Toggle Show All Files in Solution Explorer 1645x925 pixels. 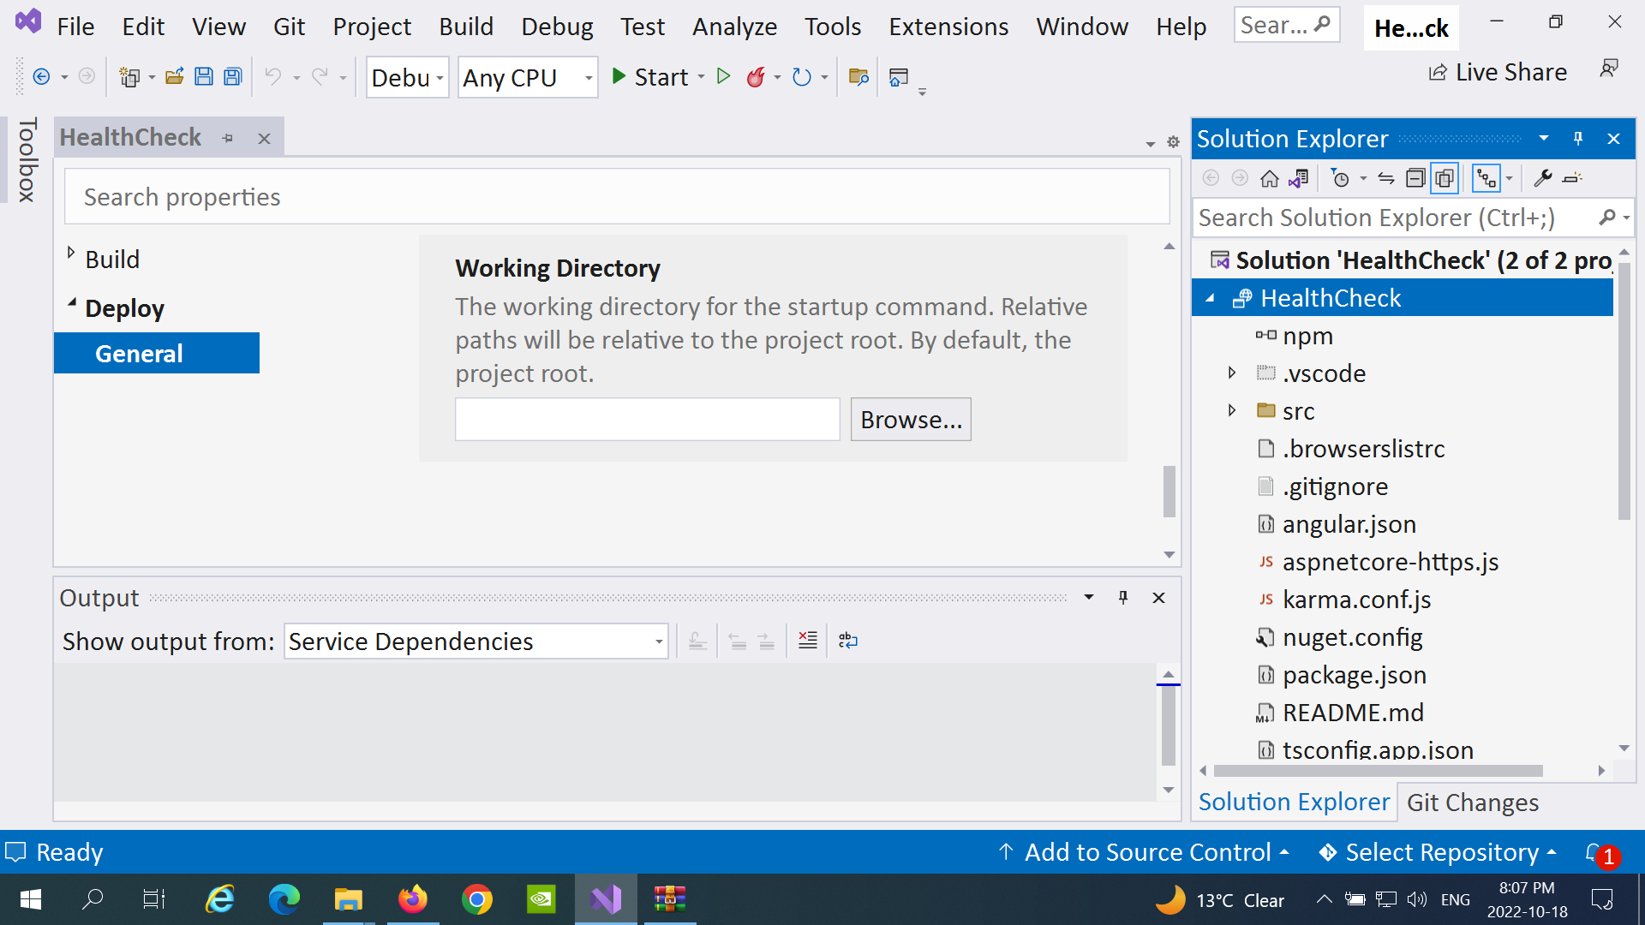(1445, 178)
